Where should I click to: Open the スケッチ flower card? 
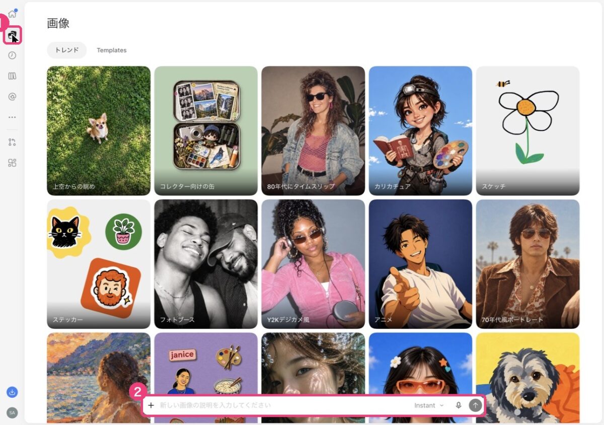[527, 131]
